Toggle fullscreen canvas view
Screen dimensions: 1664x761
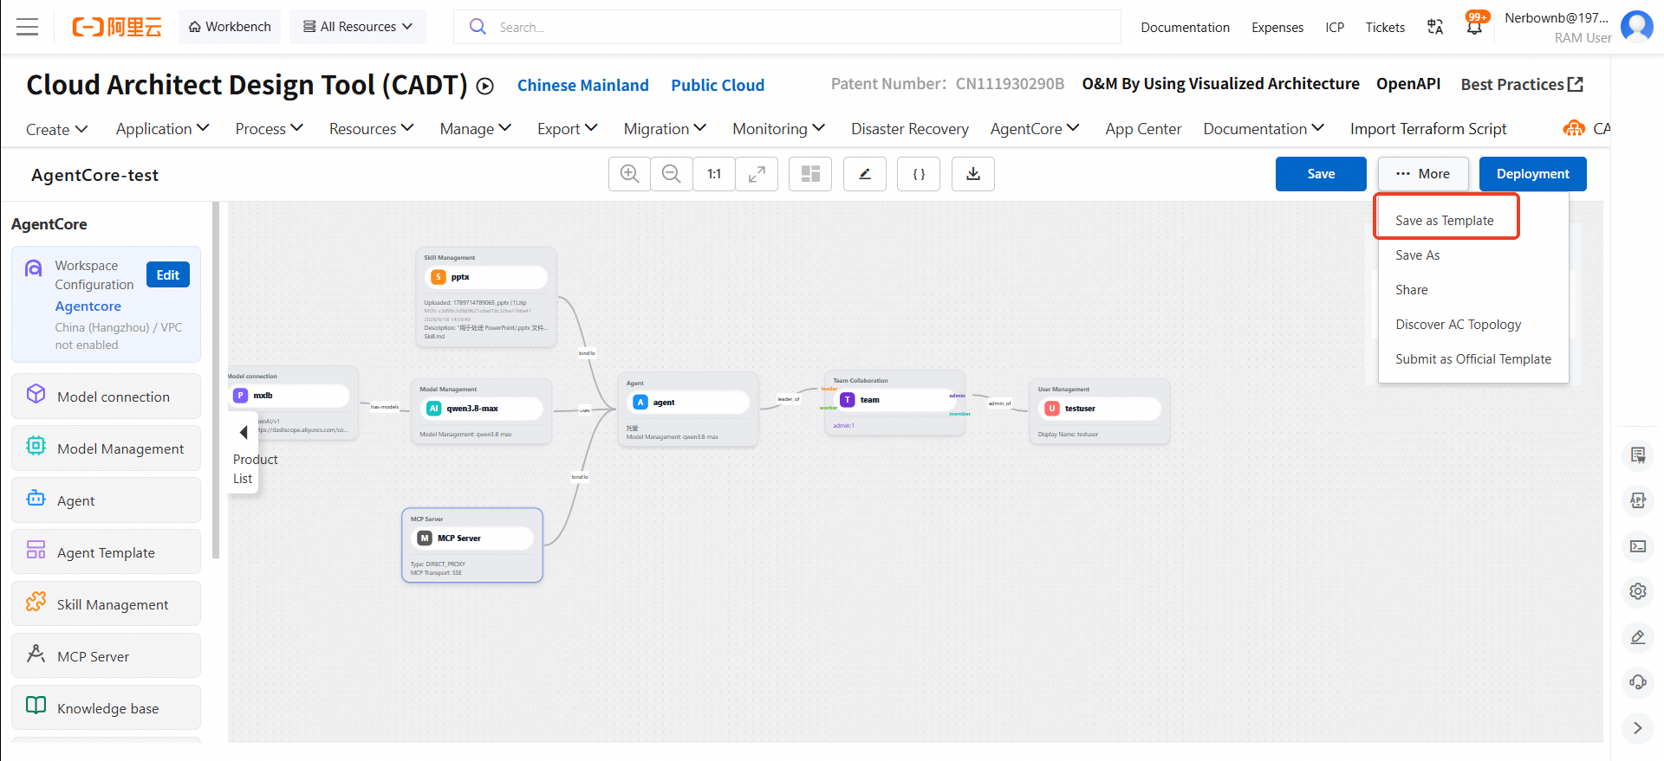click(x=757, y=174)
